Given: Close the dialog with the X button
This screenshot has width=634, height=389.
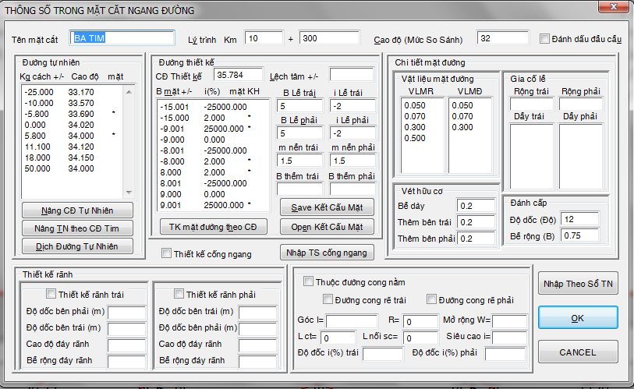Looking at the screenshot, I should (614, 6).
